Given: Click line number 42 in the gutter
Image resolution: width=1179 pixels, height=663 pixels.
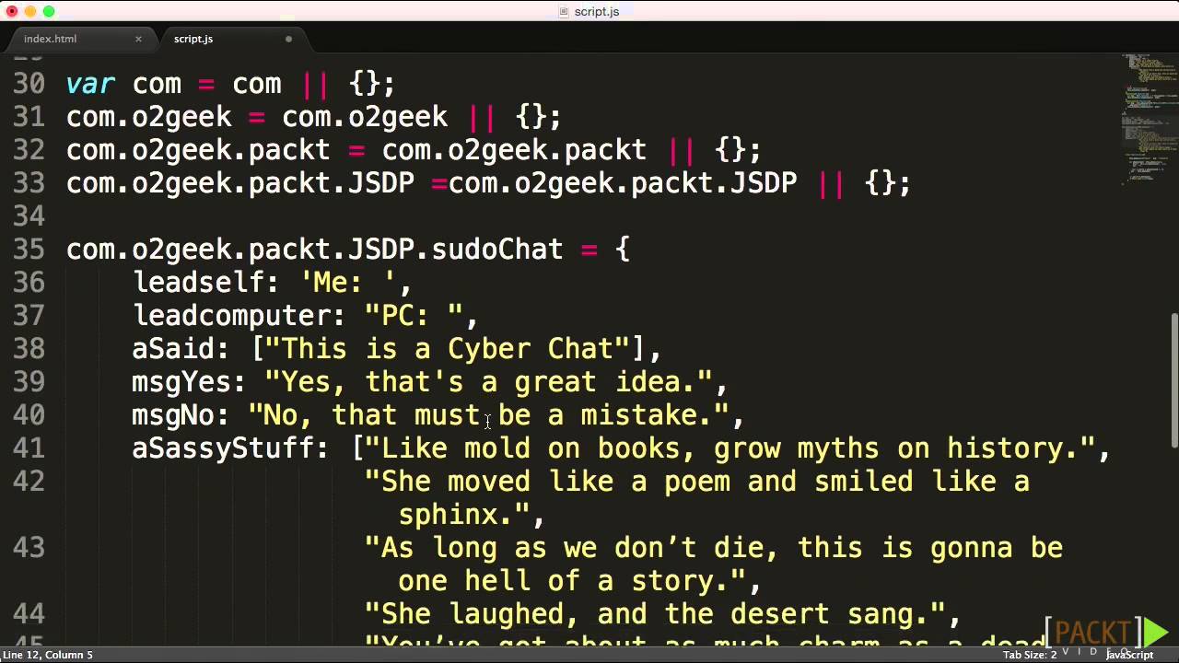Looking at the screenshot, I should (x=29, y=482).
